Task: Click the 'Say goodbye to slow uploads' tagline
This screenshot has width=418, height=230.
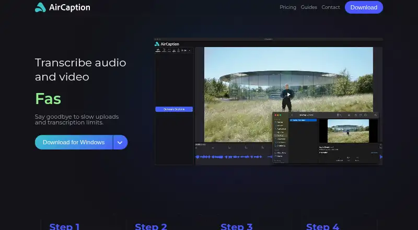Action: 77,120
